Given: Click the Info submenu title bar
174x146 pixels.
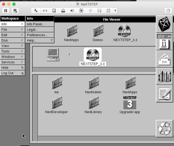Looking at the screenshot, I should [40, 18].
